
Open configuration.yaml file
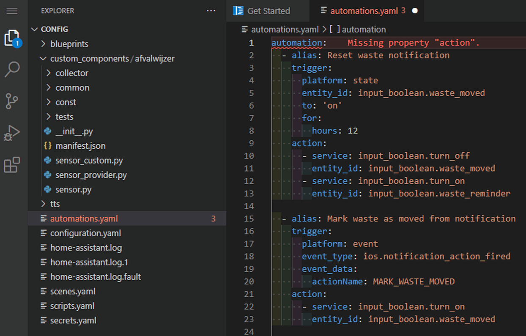point(127,233)
